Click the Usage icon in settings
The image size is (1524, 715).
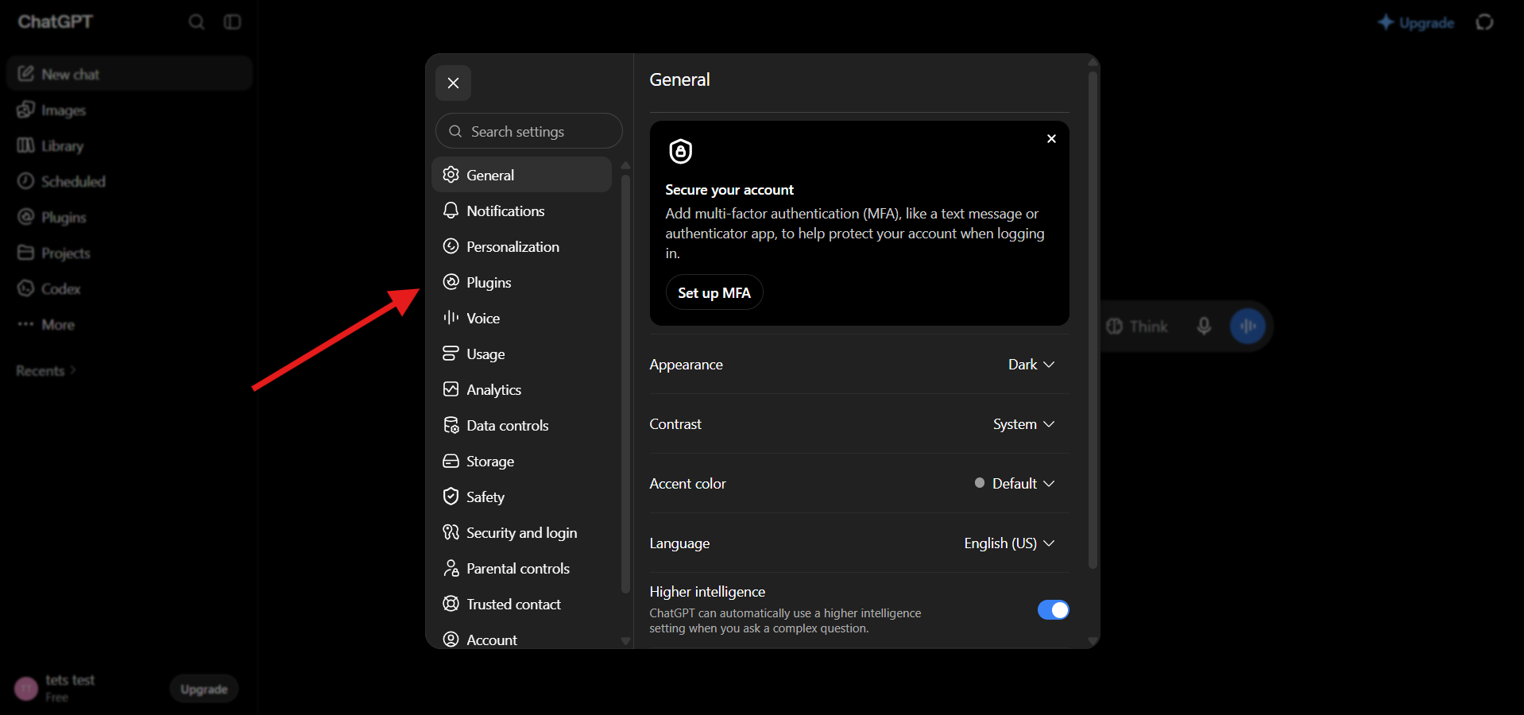coord(451,354)
